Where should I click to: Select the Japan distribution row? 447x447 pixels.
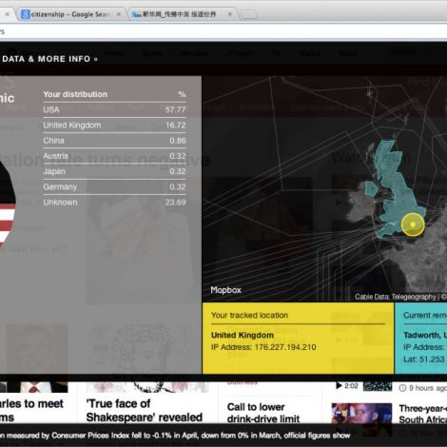[114, 171]
